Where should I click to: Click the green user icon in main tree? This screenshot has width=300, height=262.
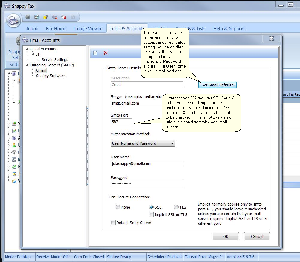coord(14,145)
